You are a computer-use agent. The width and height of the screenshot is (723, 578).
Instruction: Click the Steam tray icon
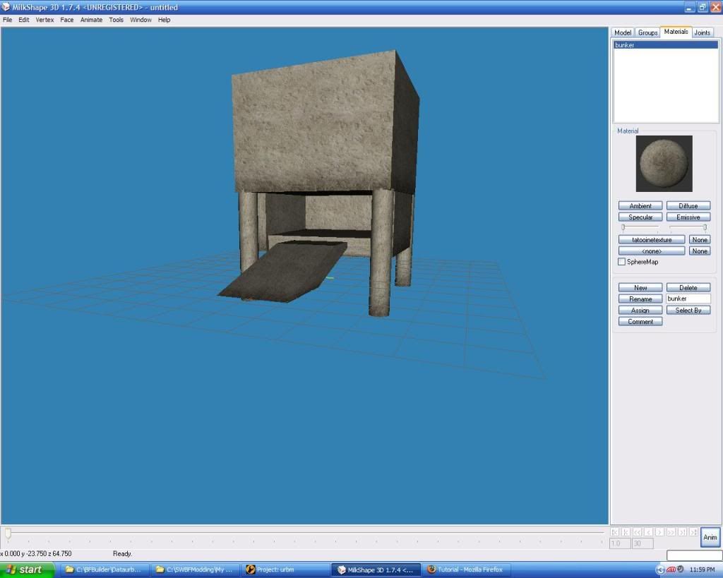(x=680, y=570)
